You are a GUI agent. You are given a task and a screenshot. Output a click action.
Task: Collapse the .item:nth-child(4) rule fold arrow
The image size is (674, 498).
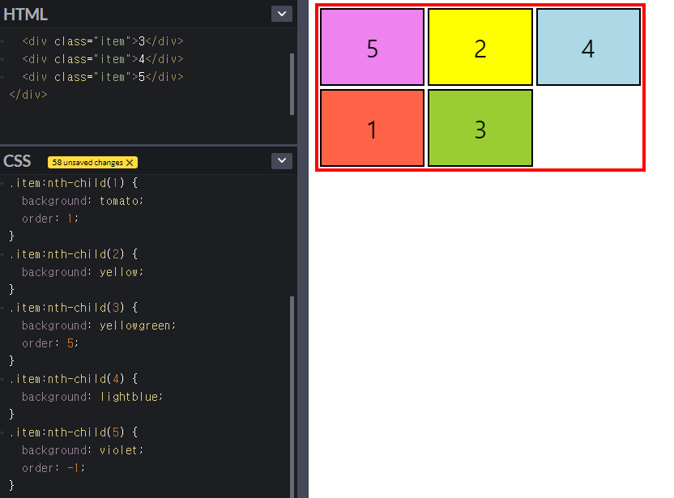point(2,380)
